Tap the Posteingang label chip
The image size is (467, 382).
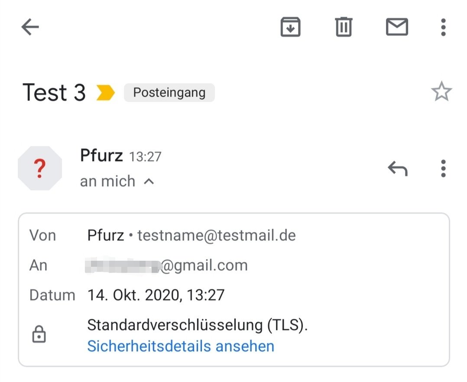click(169, 93)
